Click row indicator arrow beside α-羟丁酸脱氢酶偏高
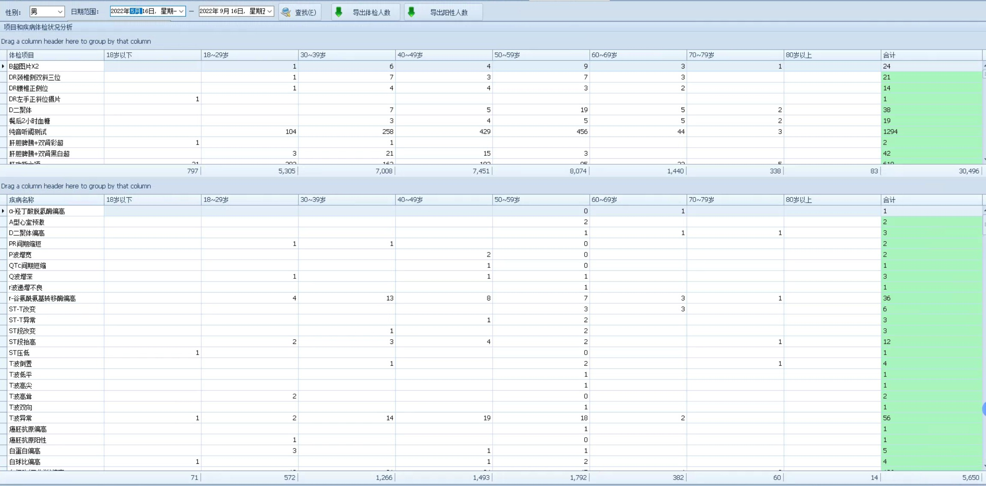 (3, 211)
